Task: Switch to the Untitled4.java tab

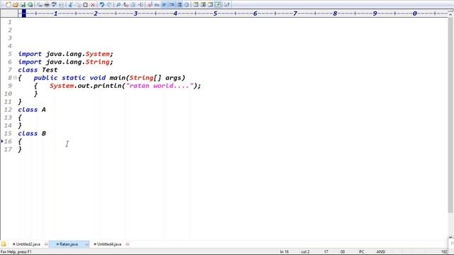Action: (109, 244)
